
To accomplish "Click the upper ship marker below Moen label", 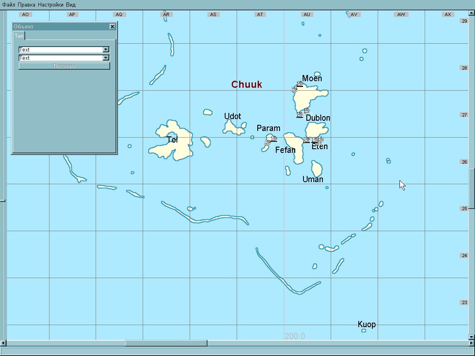I will [x=300, y=84].
